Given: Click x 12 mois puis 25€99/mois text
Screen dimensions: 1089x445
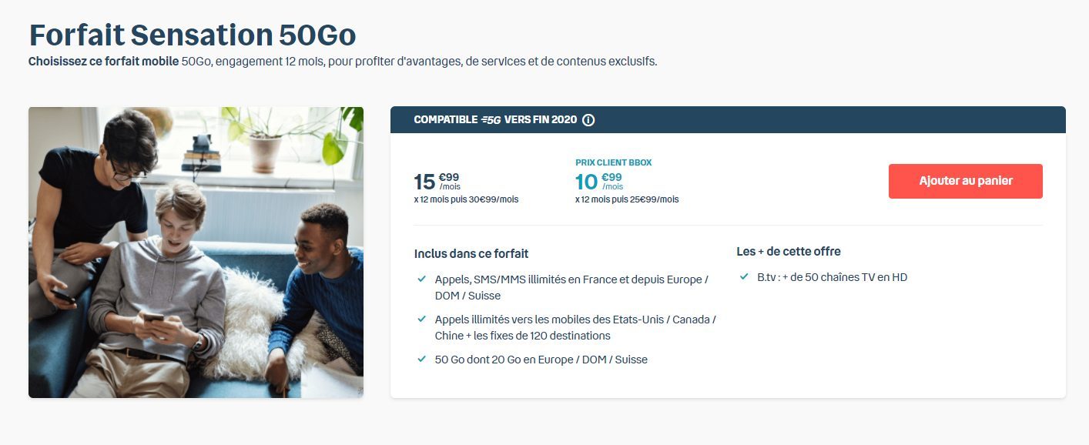Looking at the screenshot, I should click(627, 199).
